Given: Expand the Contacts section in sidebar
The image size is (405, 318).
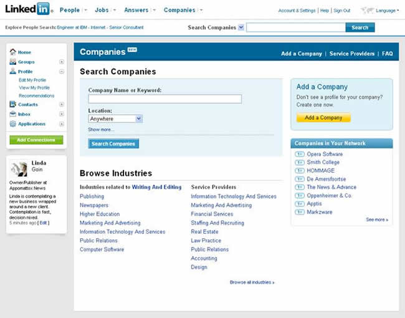Looking at the screenshot, I should [62, 104].
